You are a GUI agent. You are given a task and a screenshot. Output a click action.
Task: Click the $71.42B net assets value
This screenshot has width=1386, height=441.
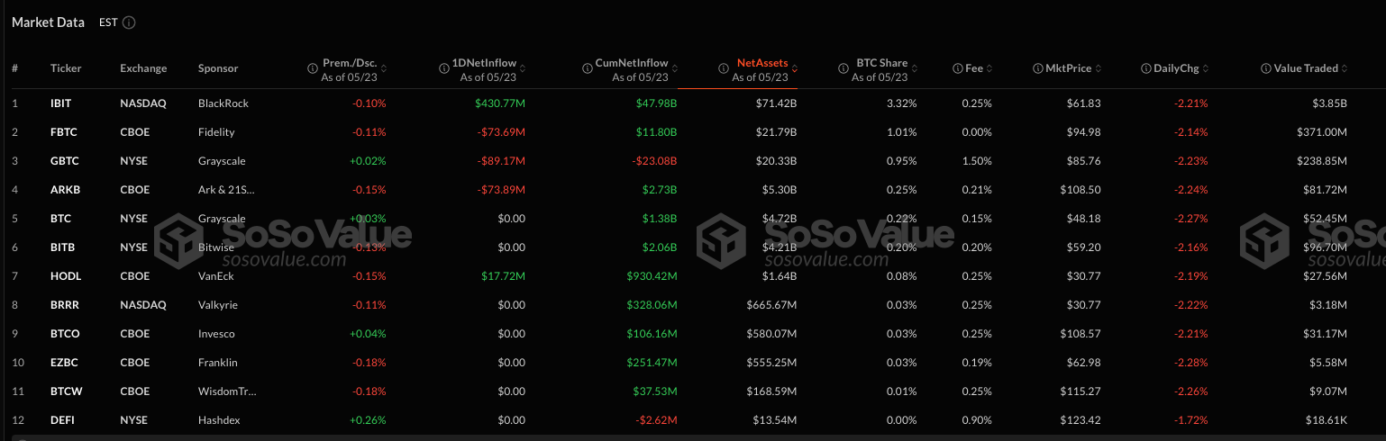[777, 103]
